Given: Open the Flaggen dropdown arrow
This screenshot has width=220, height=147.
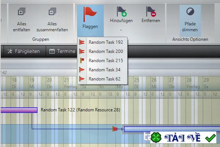Looking at the screenshot, I should pyautogui.click(x=90, y=32).
